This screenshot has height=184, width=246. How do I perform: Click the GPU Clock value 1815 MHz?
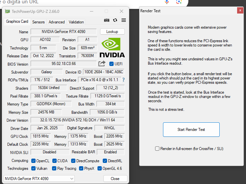click(41, 136)
